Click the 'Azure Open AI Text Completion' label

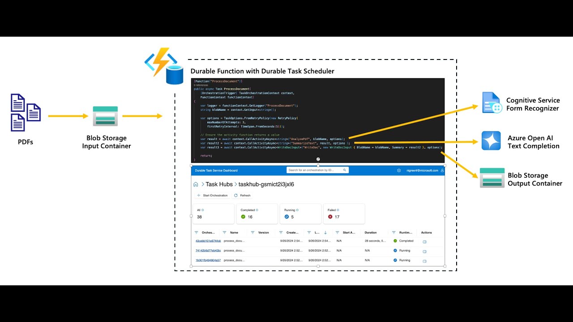[x=534, y=142]
